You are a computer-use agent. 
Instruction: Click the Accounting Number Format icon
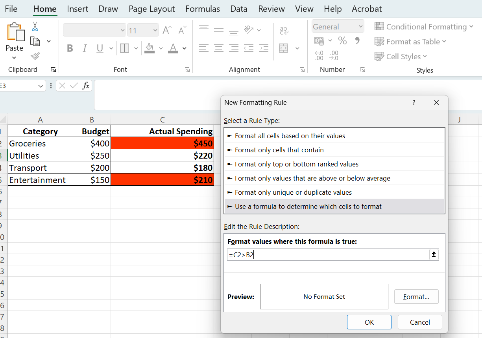click(x=319, y=41)
